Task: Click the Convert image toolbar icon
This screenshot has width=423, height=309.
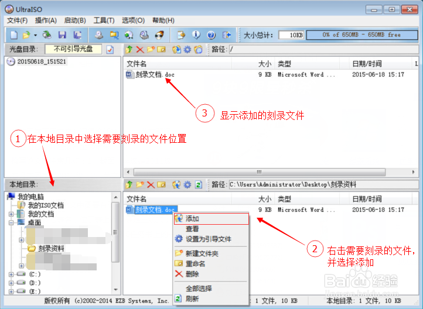Action: tap(114, 35)
